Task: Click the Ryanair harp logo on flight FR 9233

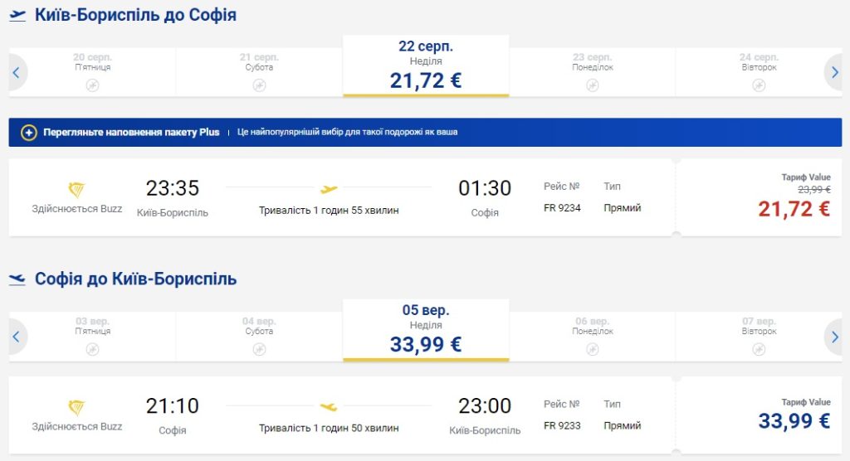Action: pyautogui.click(x=76, y=408)
